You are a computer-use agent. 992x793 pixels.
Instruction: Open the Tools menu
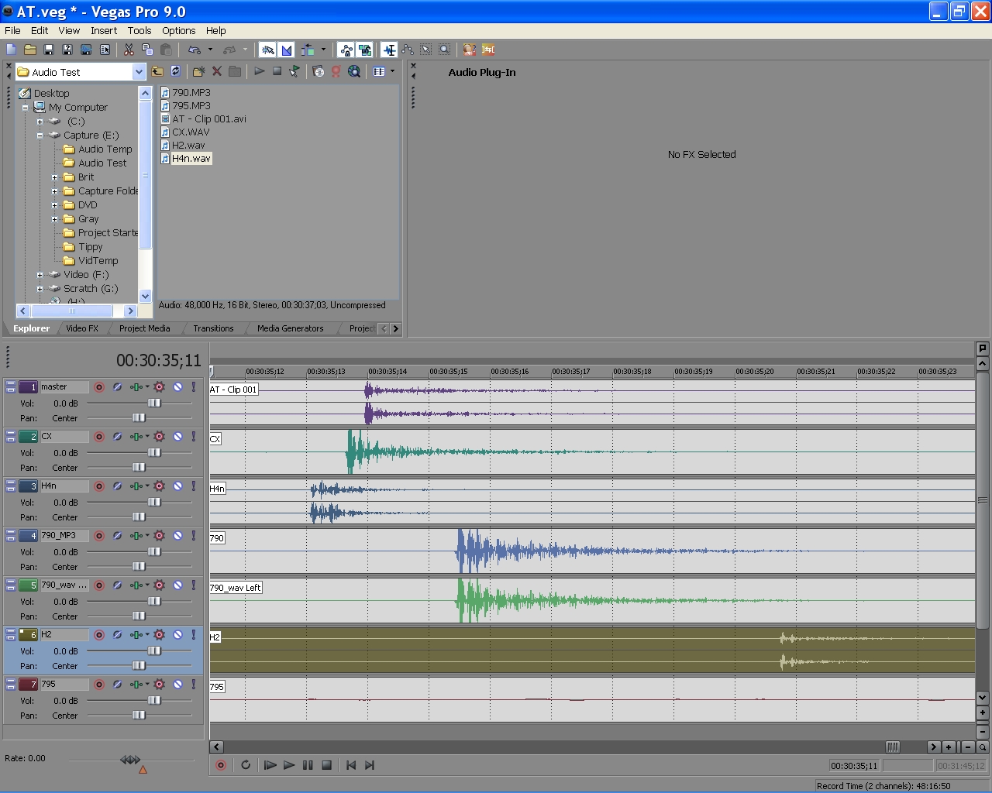pos(139,31)
